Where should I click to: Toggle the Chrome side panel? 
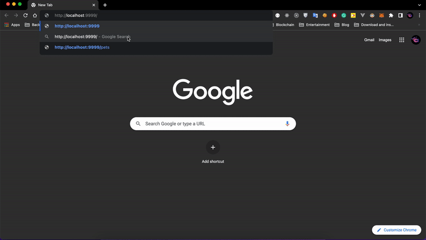400,15
